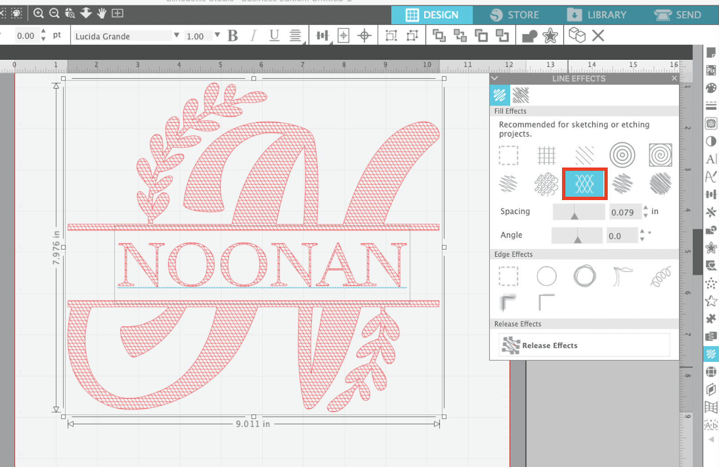The height and width of the screenshot is (467, 719).
Task: Zoom out using the magnifier minus tool
Action: pos(54,13)
